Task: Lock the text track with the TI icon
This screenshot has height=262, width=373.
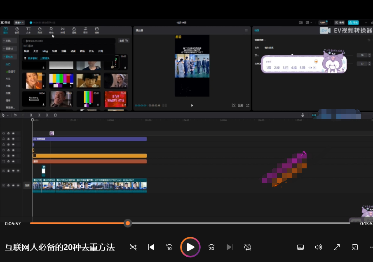Action: [x=8, y=161]
